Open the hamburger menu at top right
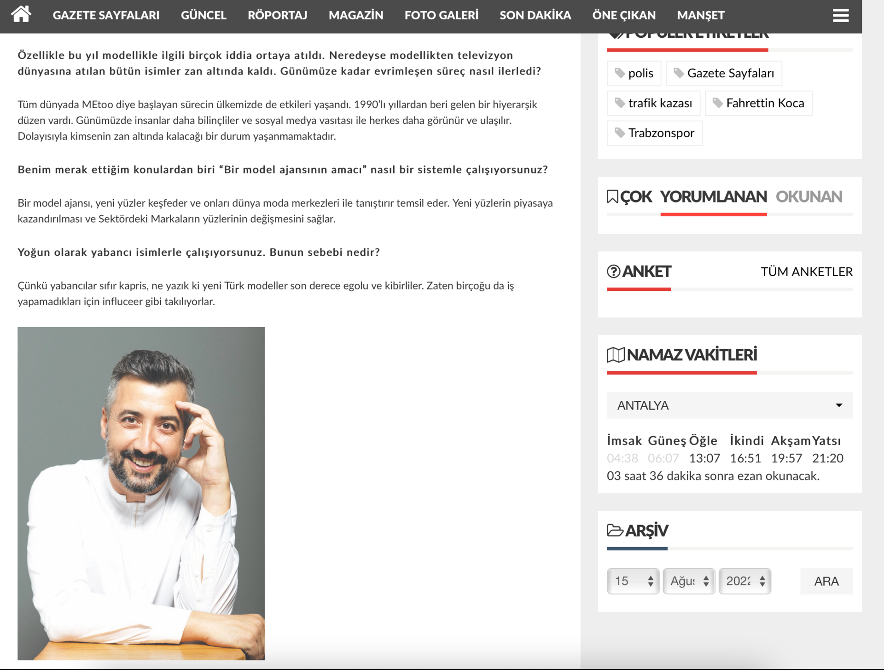 click(x=841, y=15)
